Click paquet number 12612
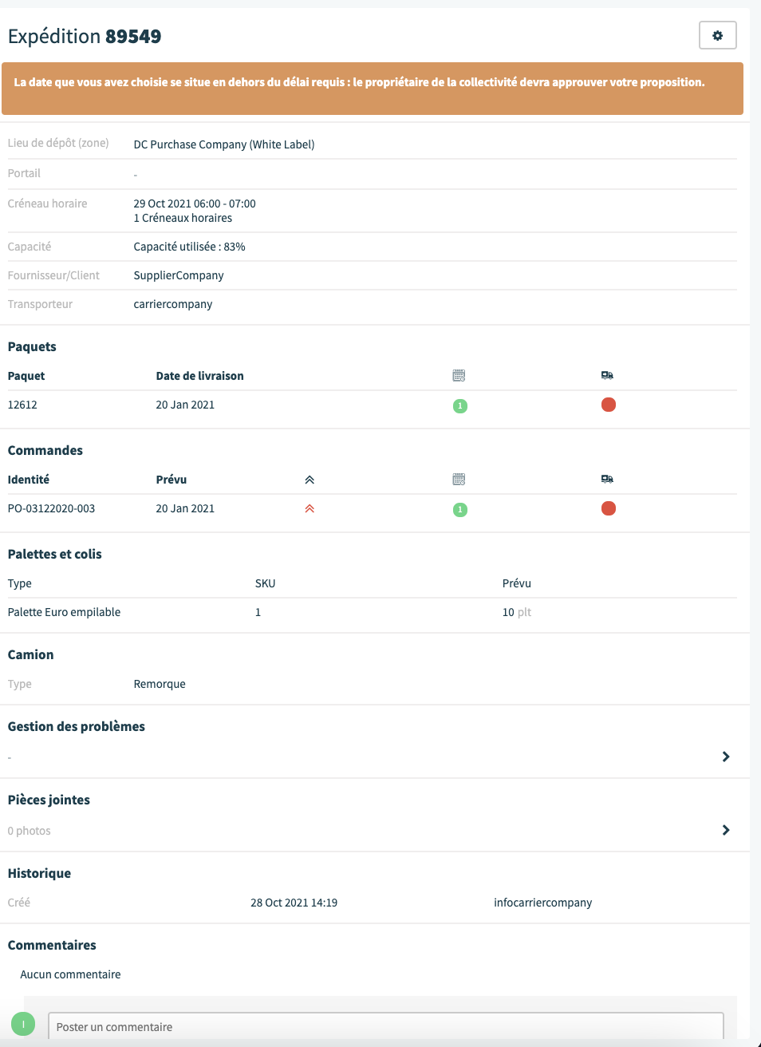761x1047 pixels. [x=22, y=405]
